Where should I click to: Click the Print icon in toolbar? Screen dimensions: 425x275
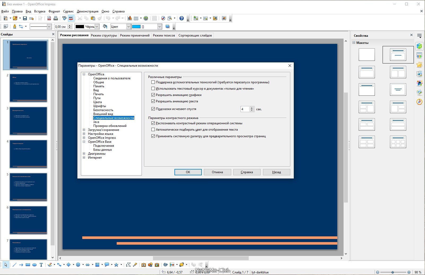(x=56, y=18)
